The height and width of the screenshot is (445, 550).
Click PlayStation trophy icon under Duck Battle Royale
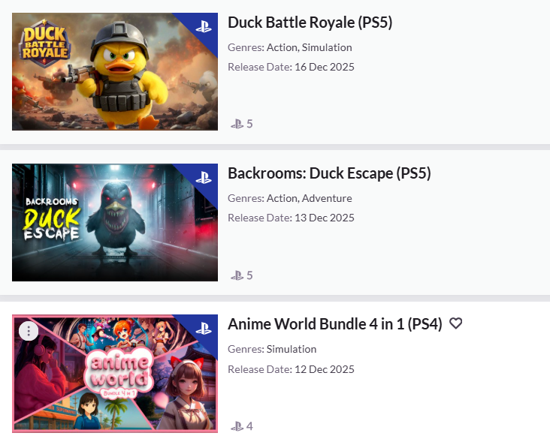[x=237, y=124]
